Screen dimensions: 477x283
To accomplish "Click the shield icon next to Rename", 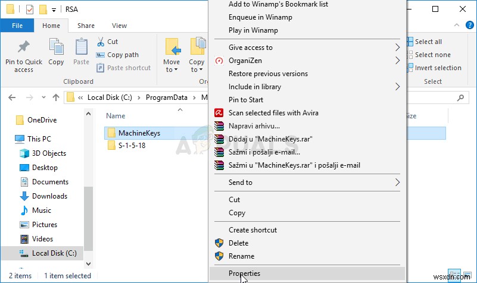I will click(x=219, y=256).
